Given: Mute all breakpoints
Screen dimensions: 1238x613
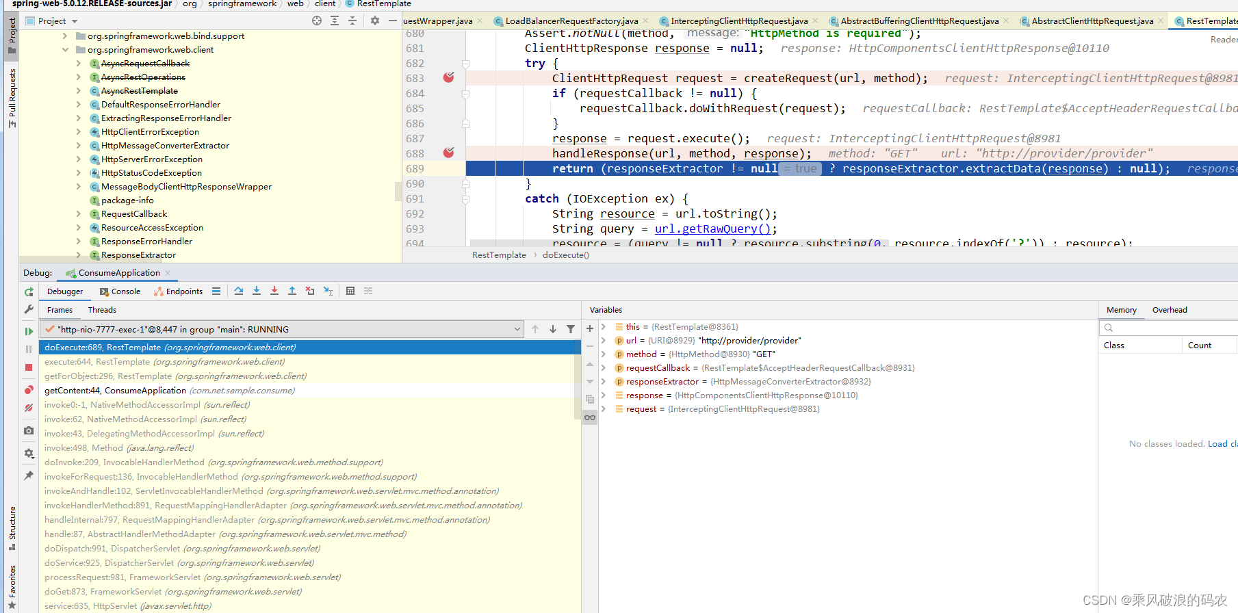Looking at the screenshot, I should [29, 408].
